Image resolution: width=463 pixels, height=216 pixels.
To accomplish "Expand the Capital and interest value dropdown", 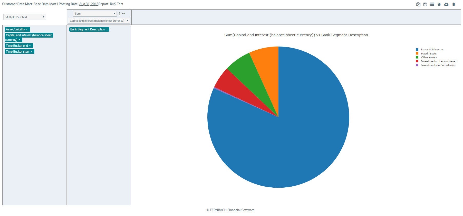I will tap(99, 21).
